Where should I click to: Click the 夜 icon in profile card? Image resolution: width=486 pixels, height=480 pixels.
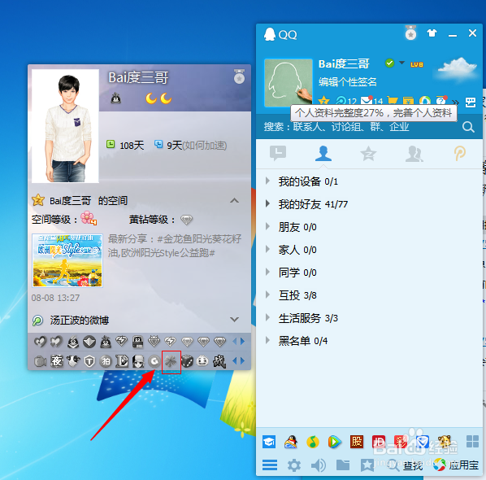(57, 361)
